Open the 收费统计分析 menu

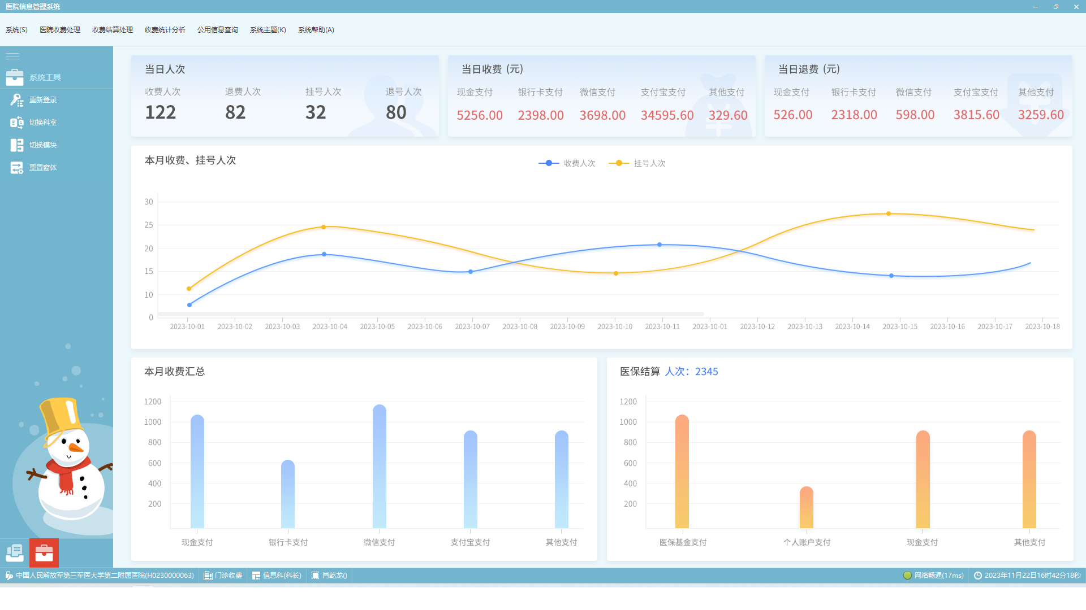(165, 30)
